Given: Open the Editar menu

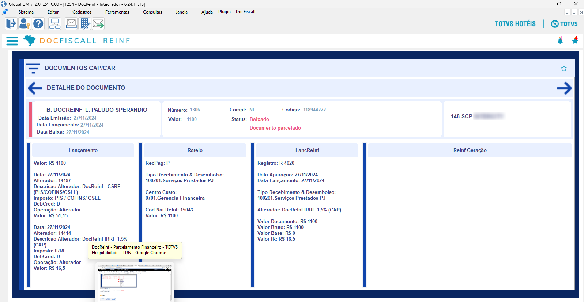Looking at the screenshot, I should 53,12.
